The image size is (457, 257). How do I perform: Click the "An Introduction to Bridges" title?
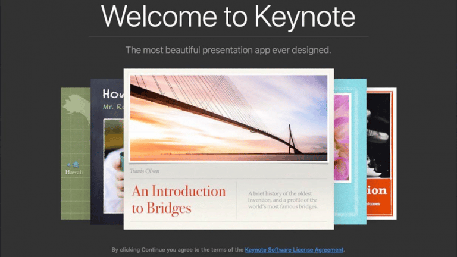coord(179,199)
